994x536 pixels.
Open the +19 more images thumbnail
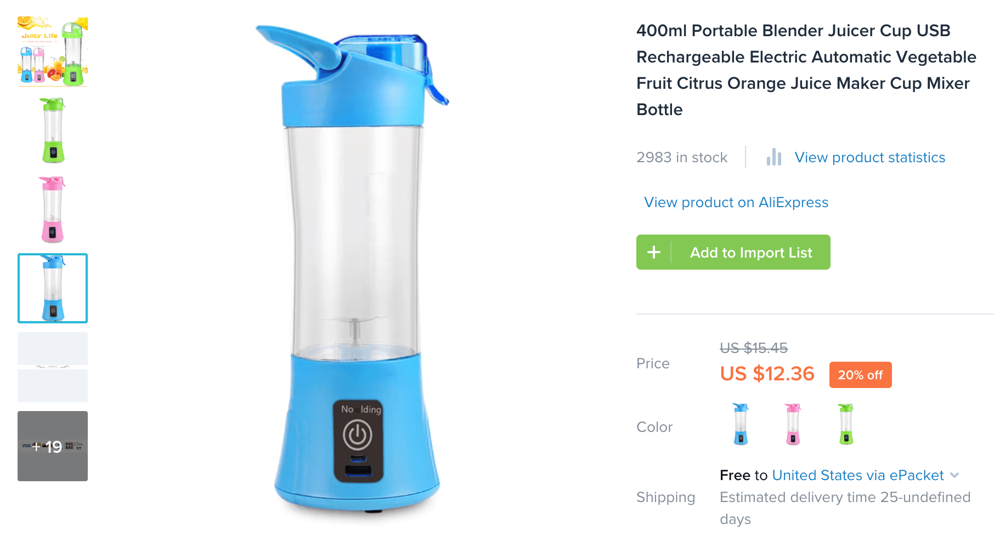click(x=53, y=446)
